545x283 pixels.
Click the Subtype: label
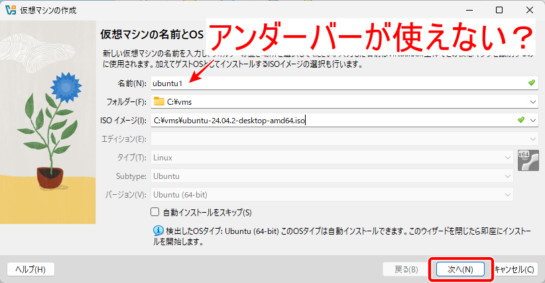pos(131,176)
